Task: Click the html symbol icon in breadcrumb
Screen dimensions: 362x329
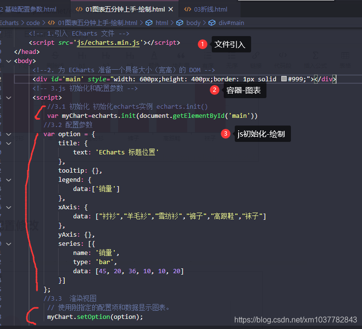Action: point(149,23)
